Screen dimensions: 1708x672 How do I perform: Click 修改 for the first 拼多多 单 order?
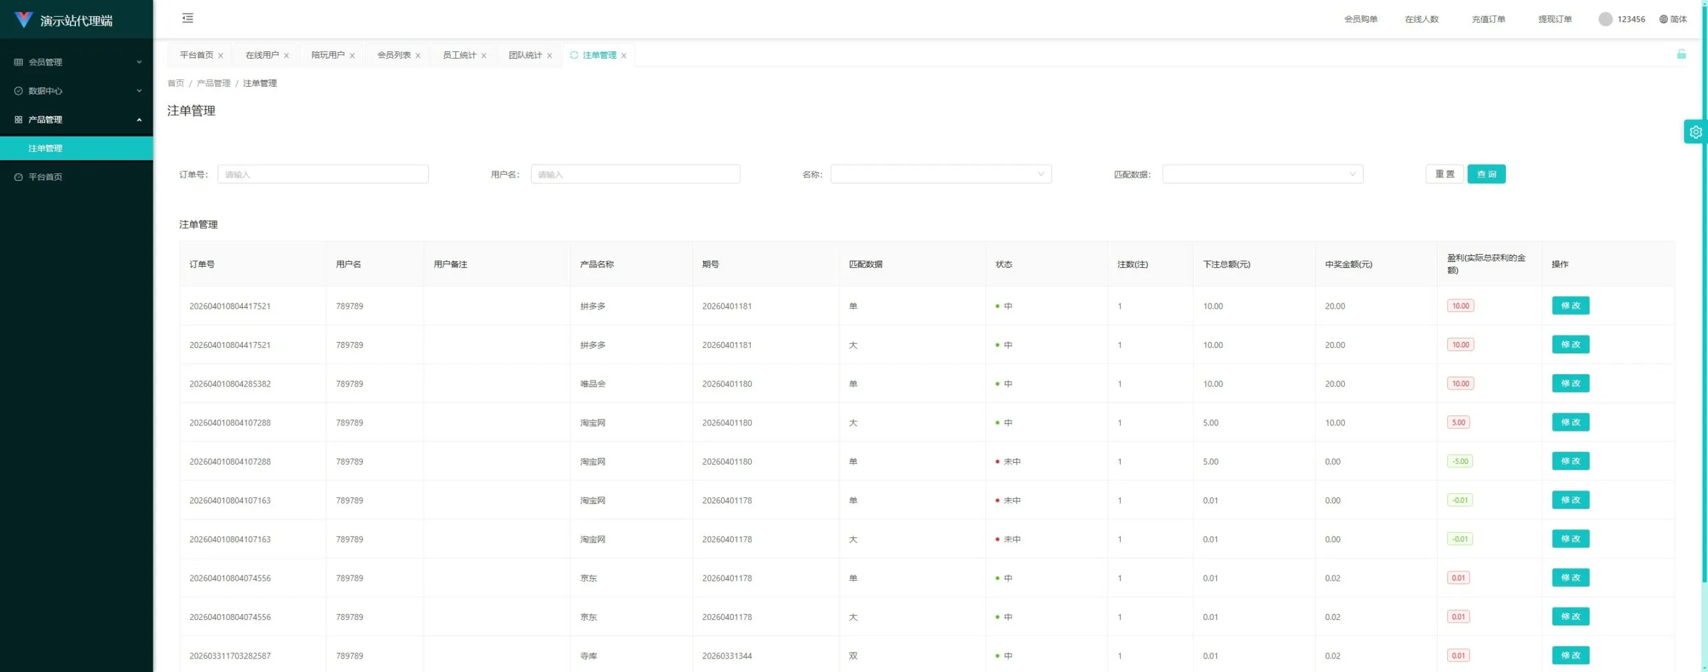click(1571, 306)
